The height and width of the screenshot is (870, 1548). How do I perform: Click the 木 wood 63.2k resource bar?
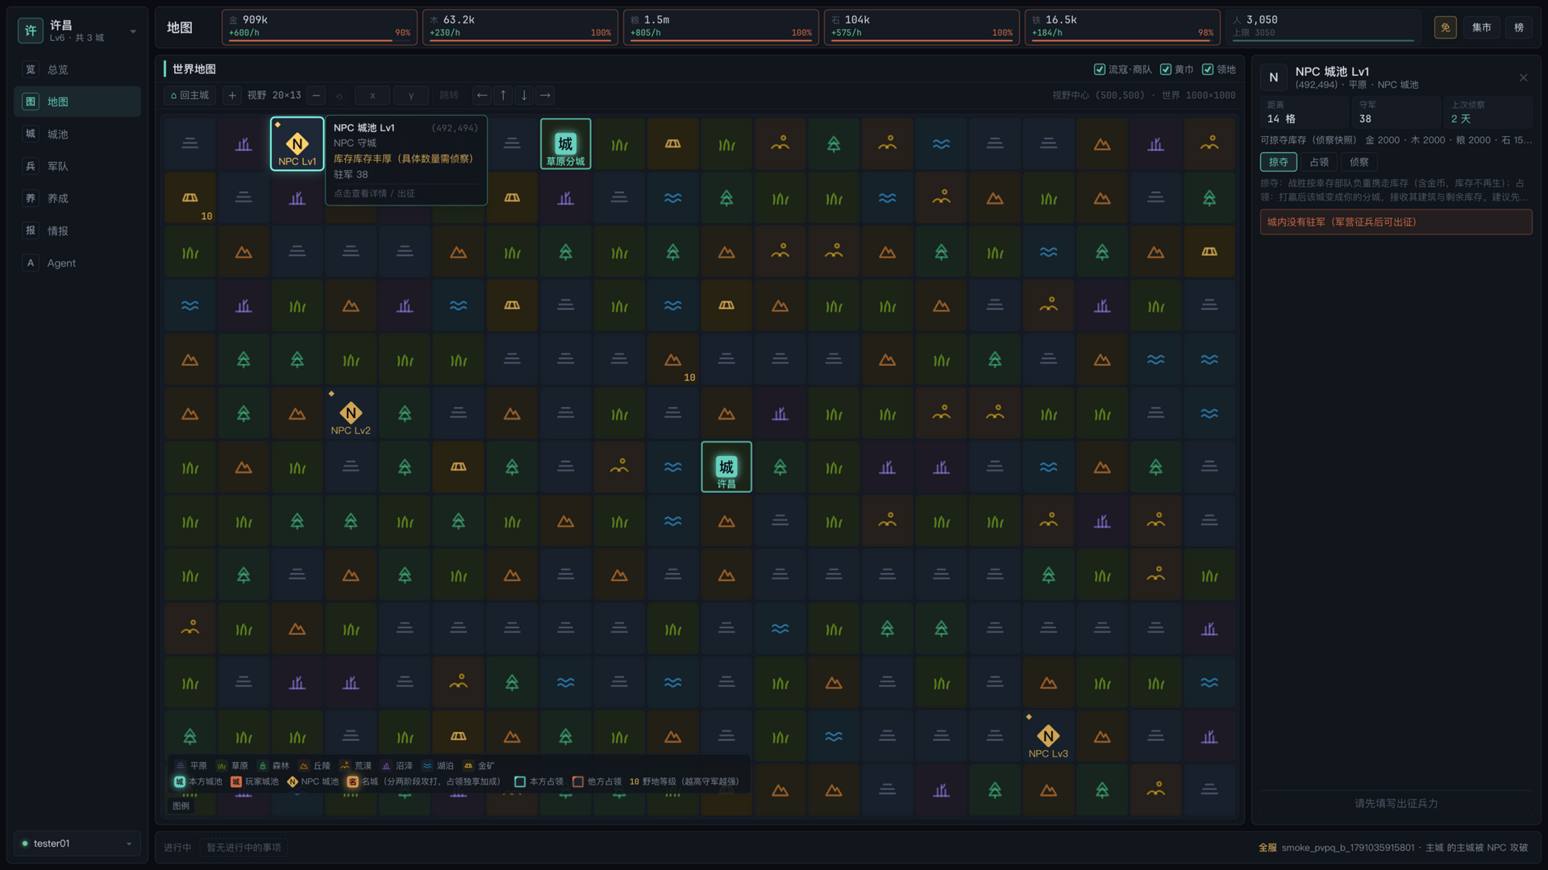521,27
